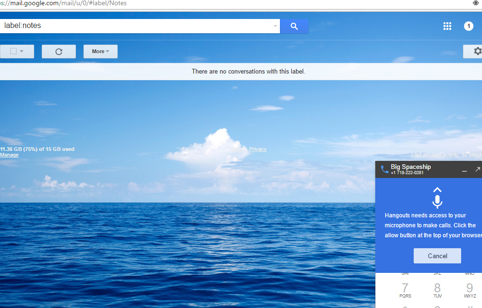Dial the 9 WXYZ key
Screen dimensions: 482x308
[x=470, y=290]
